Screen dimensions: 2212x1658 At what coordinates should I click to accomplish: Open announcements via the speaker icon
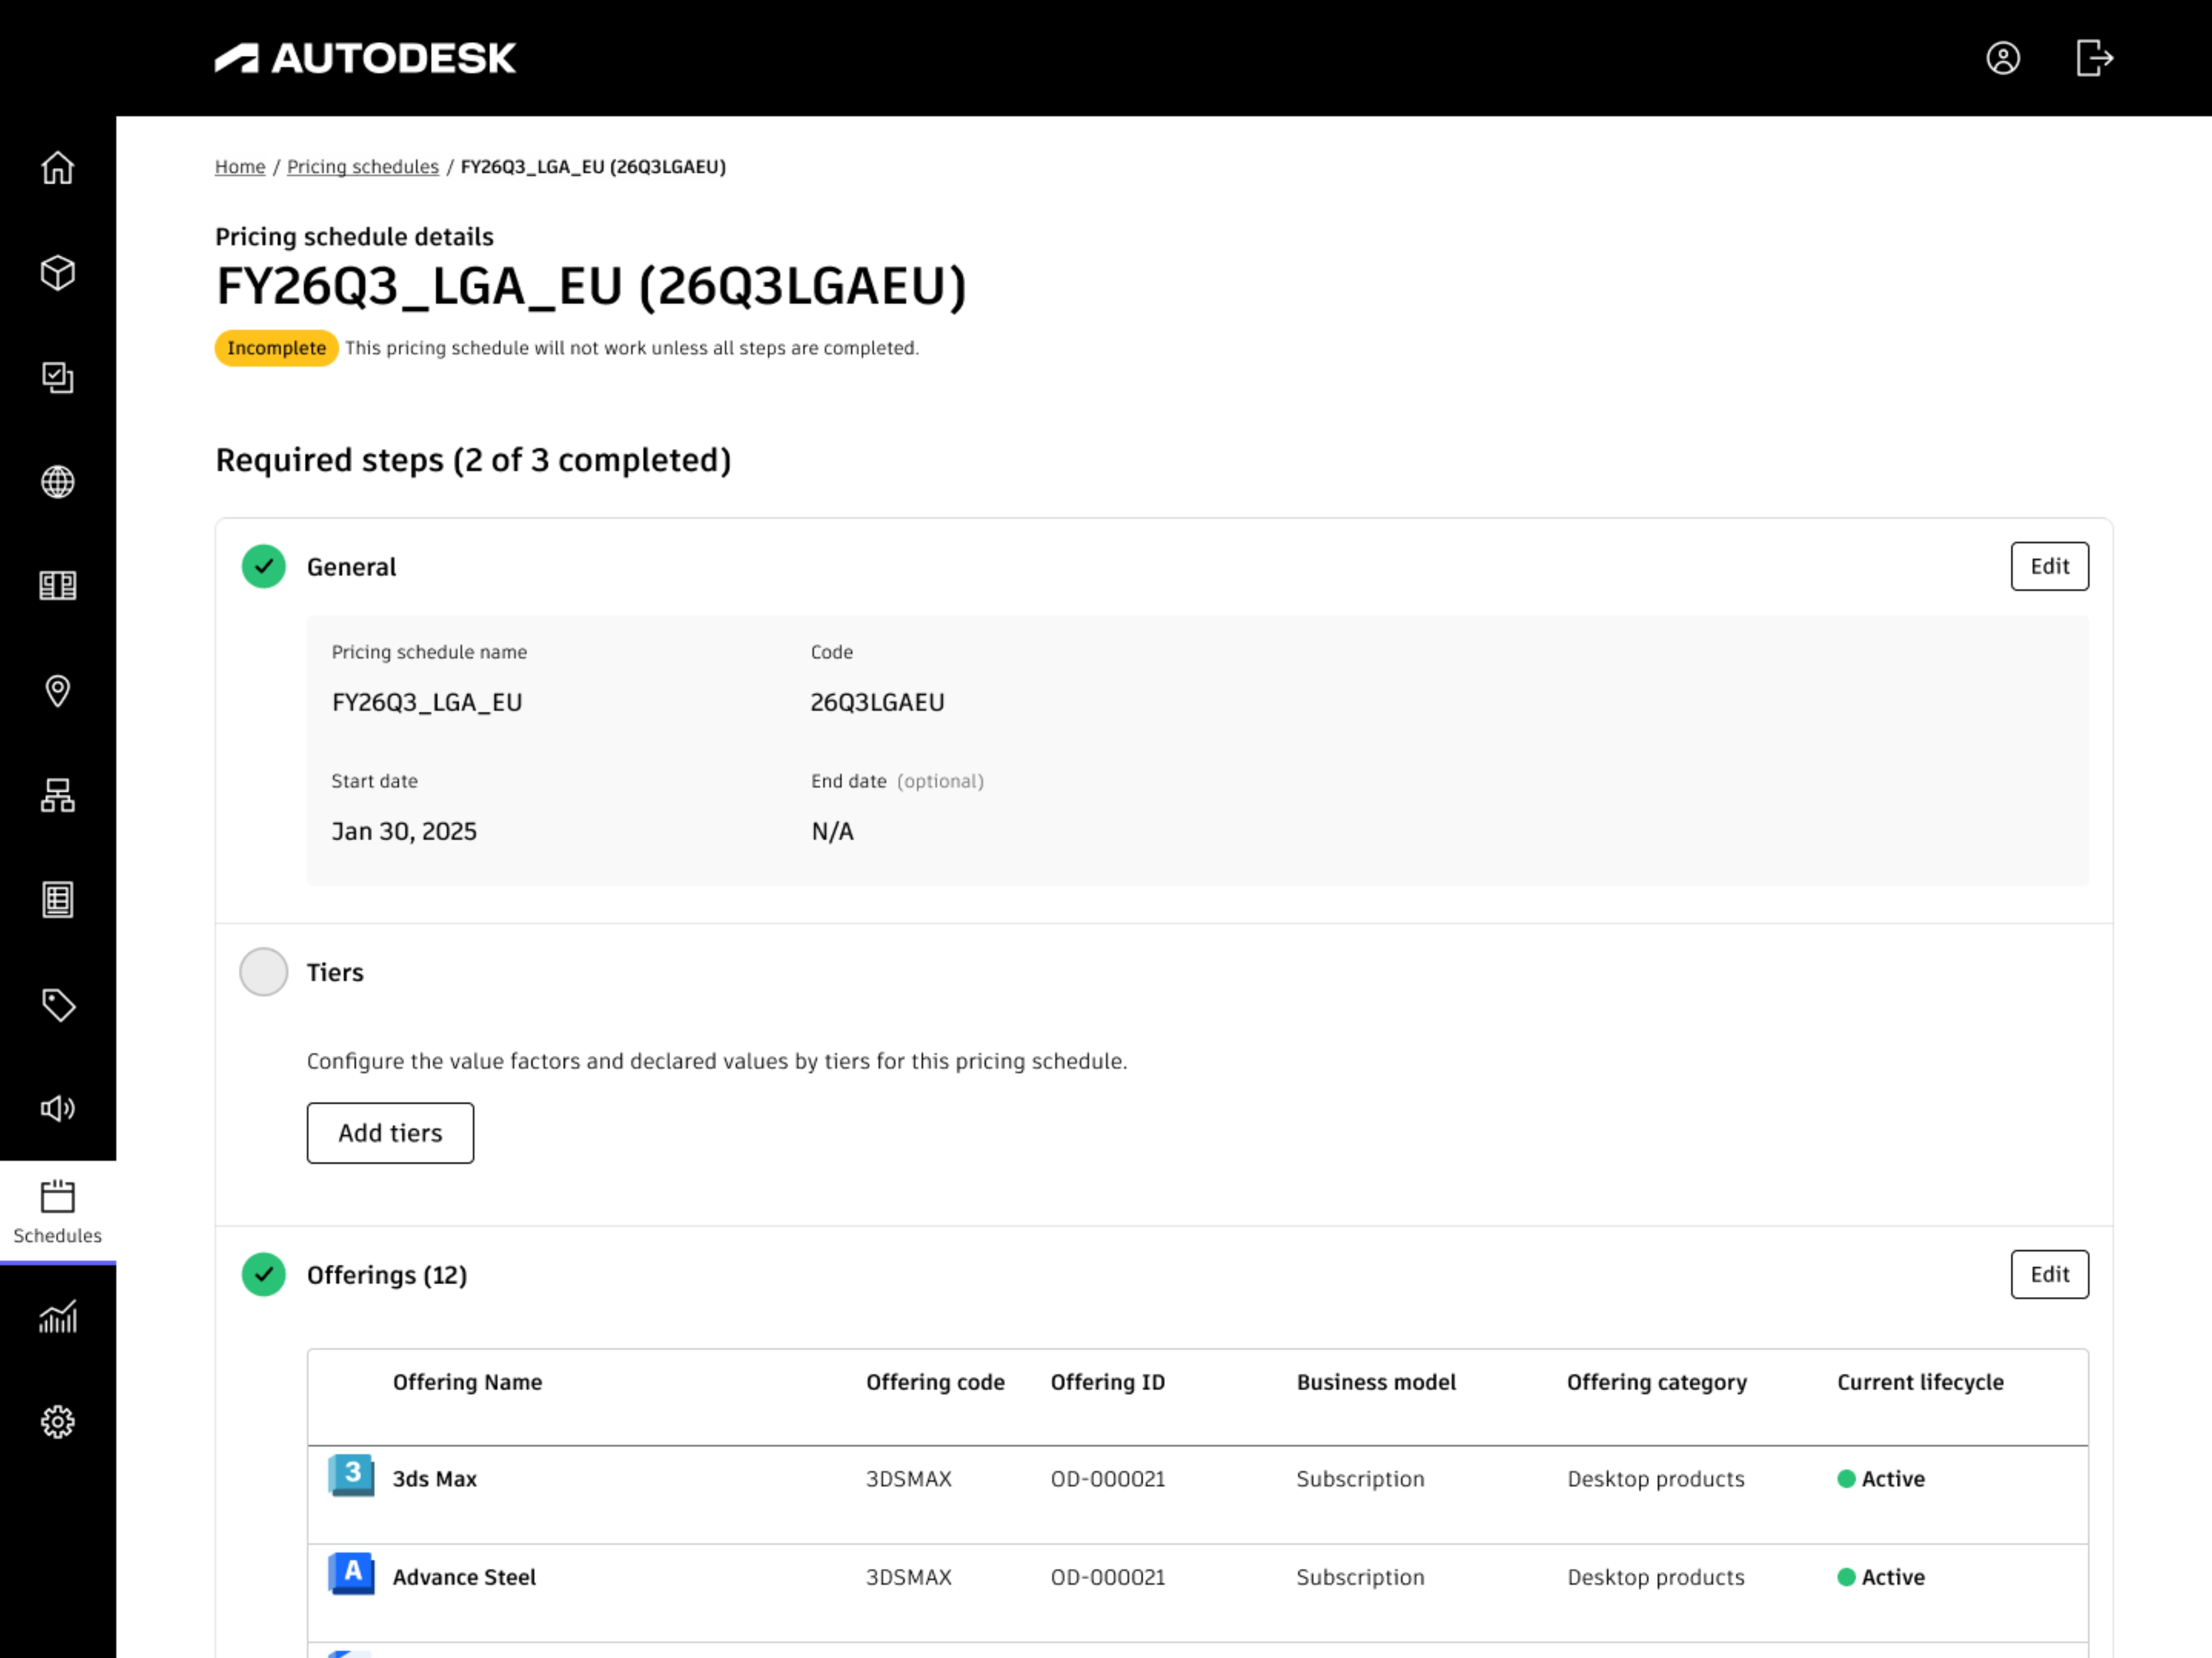[58, 1108]
